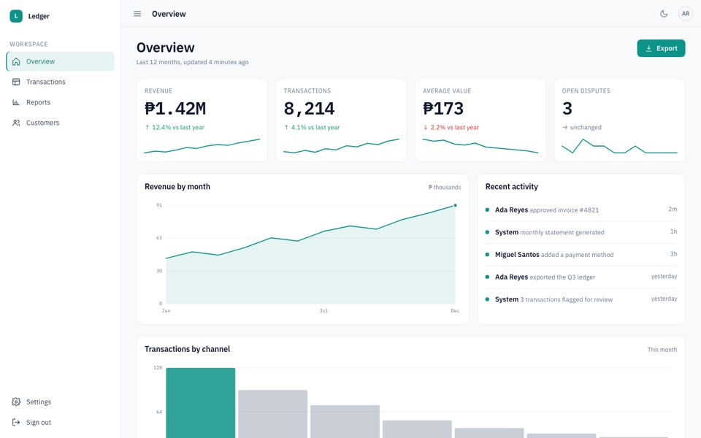Click the download icon in Export button
This screenshot has width=701, height=438.
648,48
